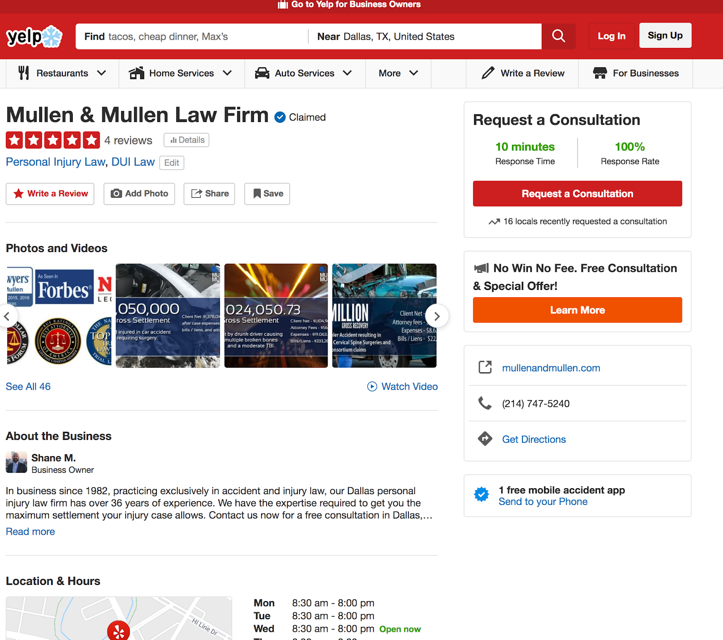Click the pencil icon beside Write a Review
Viewport: 723px width, 640px height.
pyautogui.click(x=488, y=73)
